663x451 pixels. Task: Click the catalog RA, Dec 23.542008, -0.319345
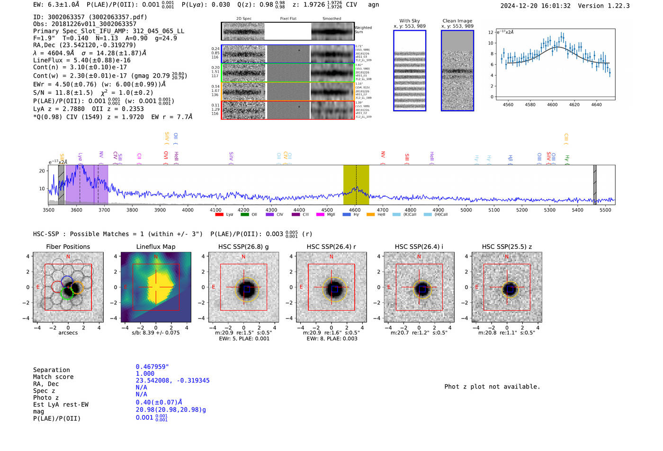click(172, 380)
